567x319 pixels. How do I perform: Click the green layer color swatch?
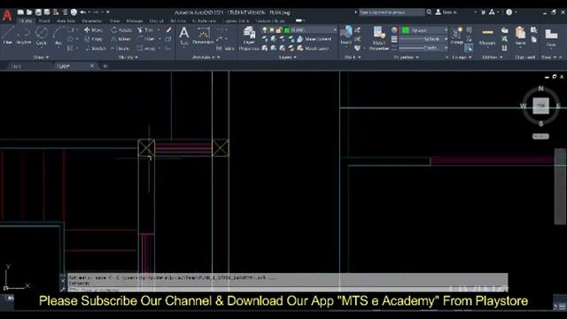287,30
